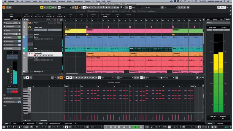Image resolution: width=233 pixels, height=131 pixels.
Task: Switch to the Chord Pads tab
Action: click(x=68, y=123)
